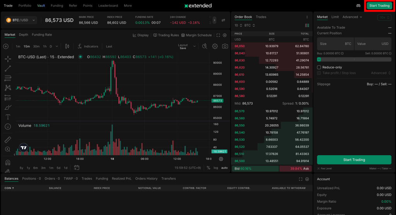The width and height of the screenshot is (396, 215).
Task: Select the trend line drawing tool
Action: coord(8,69)
